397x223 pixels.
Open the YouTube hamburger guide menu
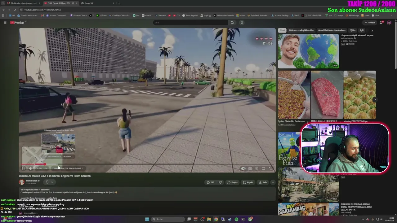click(x=5, y=23)
